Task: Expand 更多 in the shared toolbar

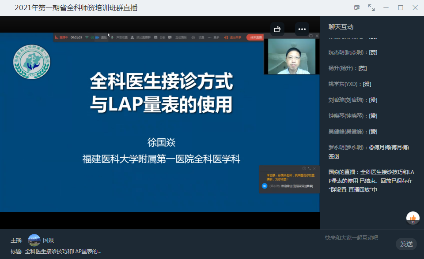Action: (214, 37)
